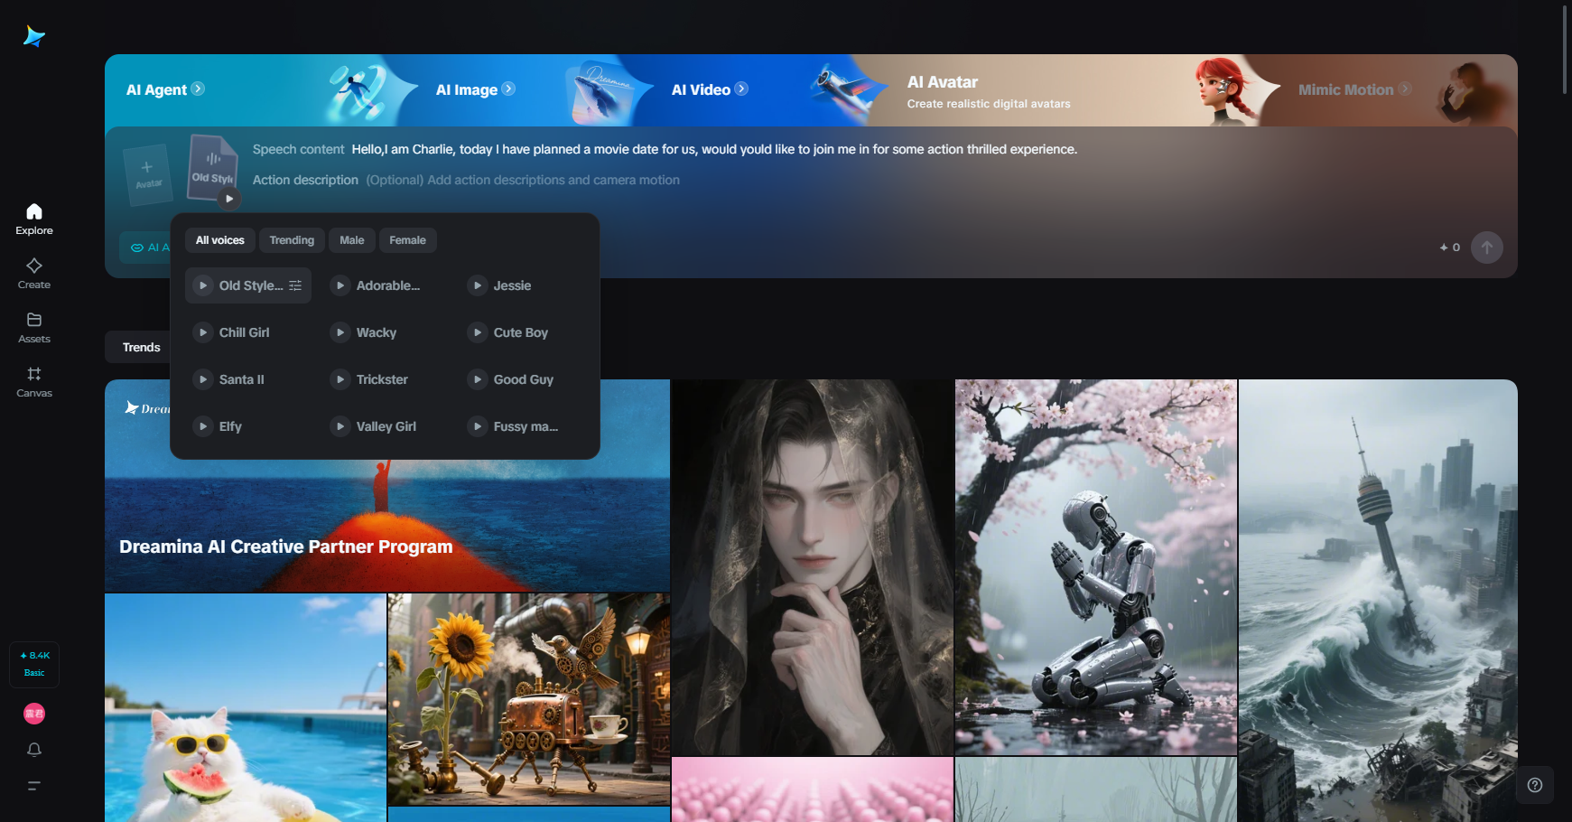Select the Trends tab
Screen dimensions: 1572x822
(x=141, y=346)
